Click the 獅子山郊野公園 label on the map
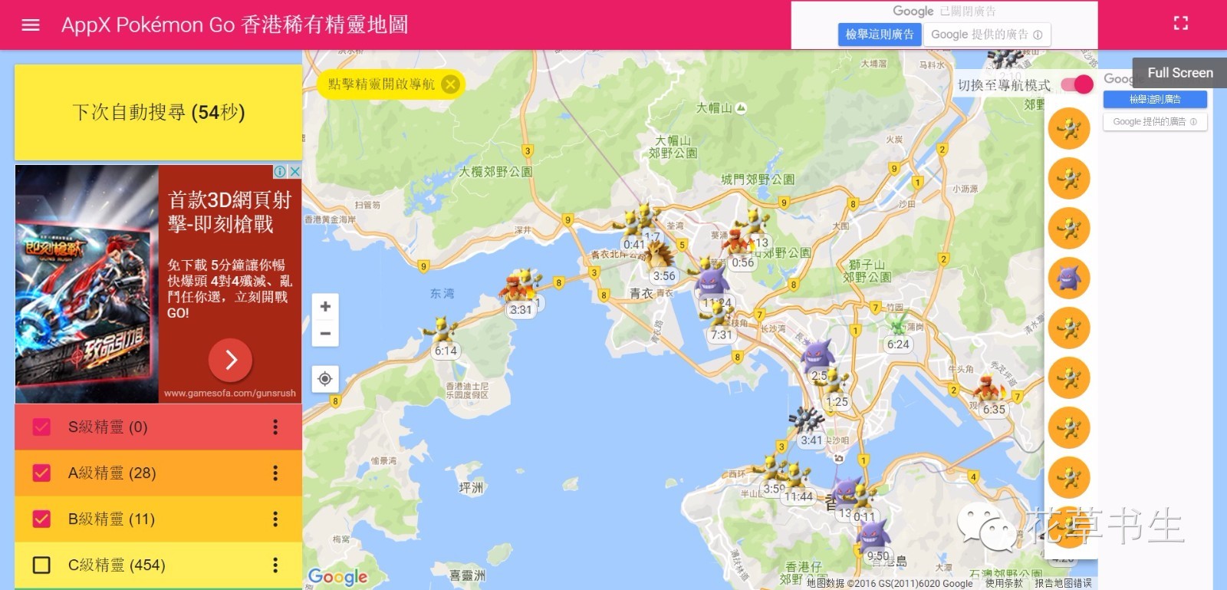 (867, 271)
